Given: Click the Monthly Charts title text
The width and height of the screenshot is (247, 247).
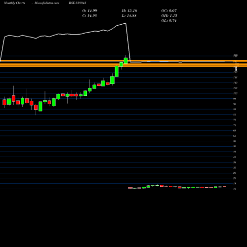Looking at the screenshot, I should pos(14,3).
